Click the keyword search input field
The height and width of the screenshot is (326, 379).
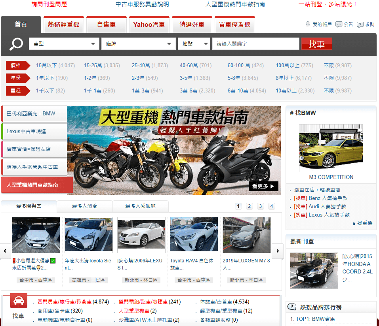pos(255,44)
